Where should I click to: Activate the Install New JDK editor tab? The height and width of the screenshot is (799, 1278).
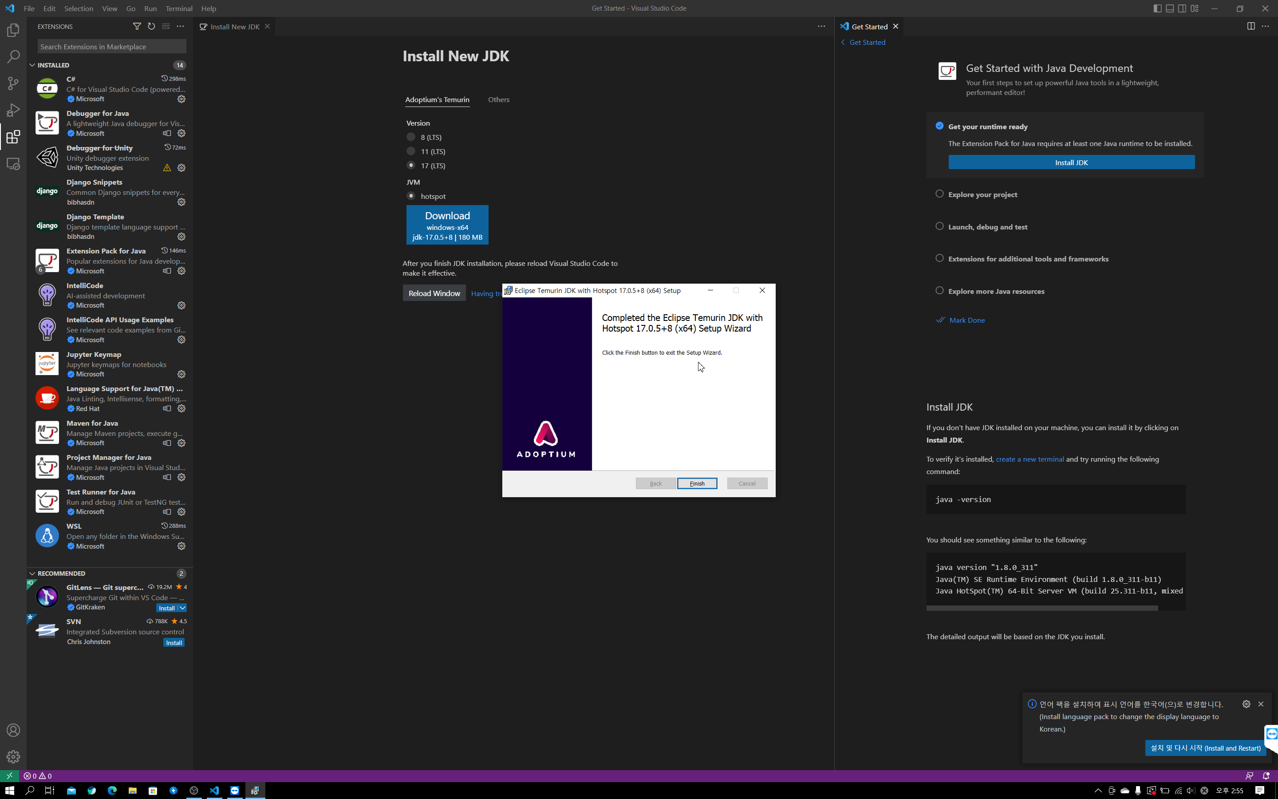point(234,27)
